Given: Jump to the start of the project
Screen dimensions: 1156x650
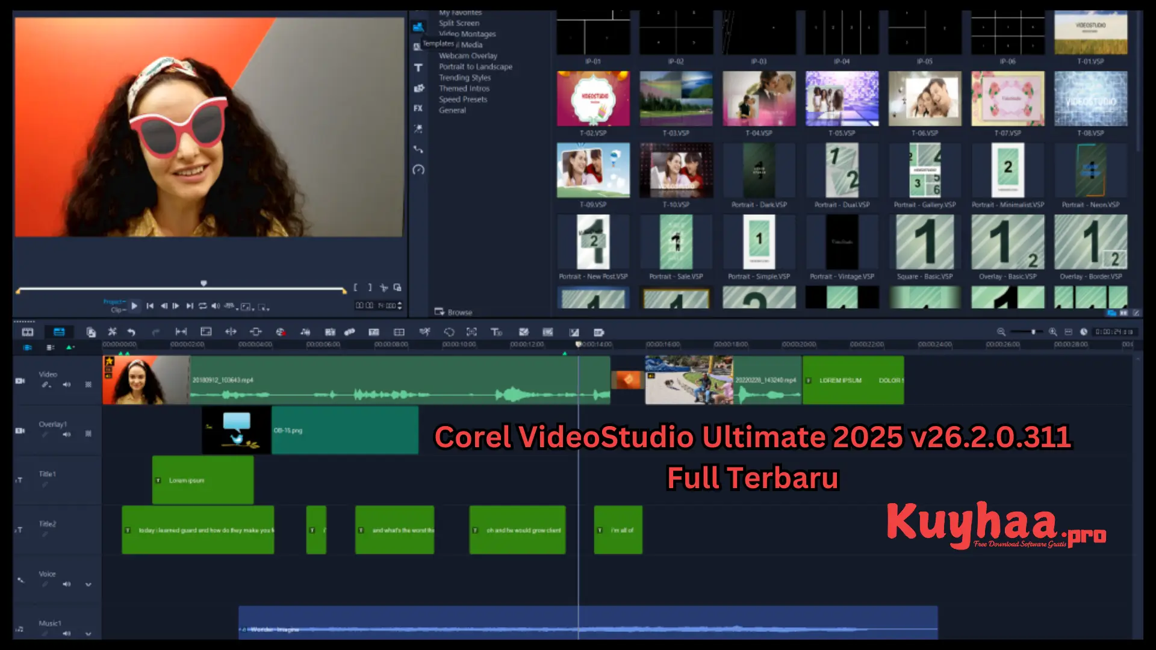Looking at the screenshot, I should tap(150, 306).
